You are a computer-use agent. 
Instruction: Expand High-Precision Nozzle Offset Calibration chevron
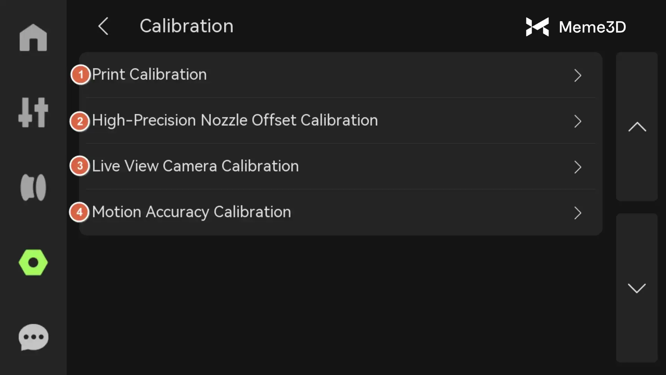578,121
